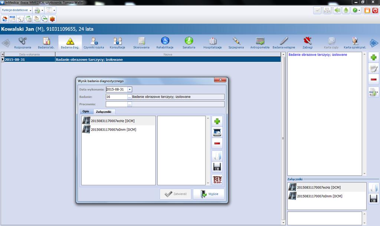
Task: Open the Badania wstępne section
Action: tap(284, 43)
